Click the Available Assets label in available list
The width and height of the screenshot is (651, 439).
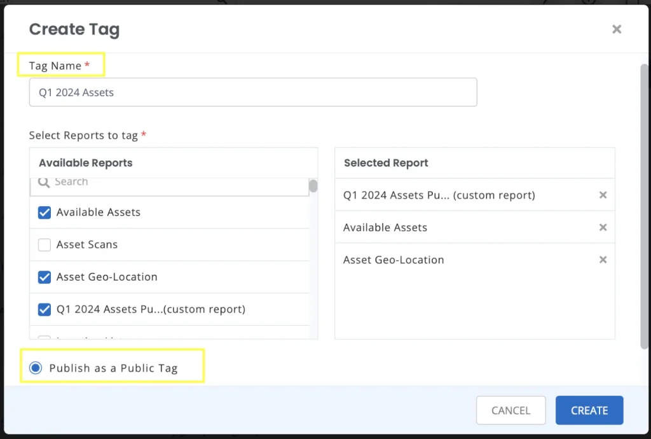(x=99, y=213)
